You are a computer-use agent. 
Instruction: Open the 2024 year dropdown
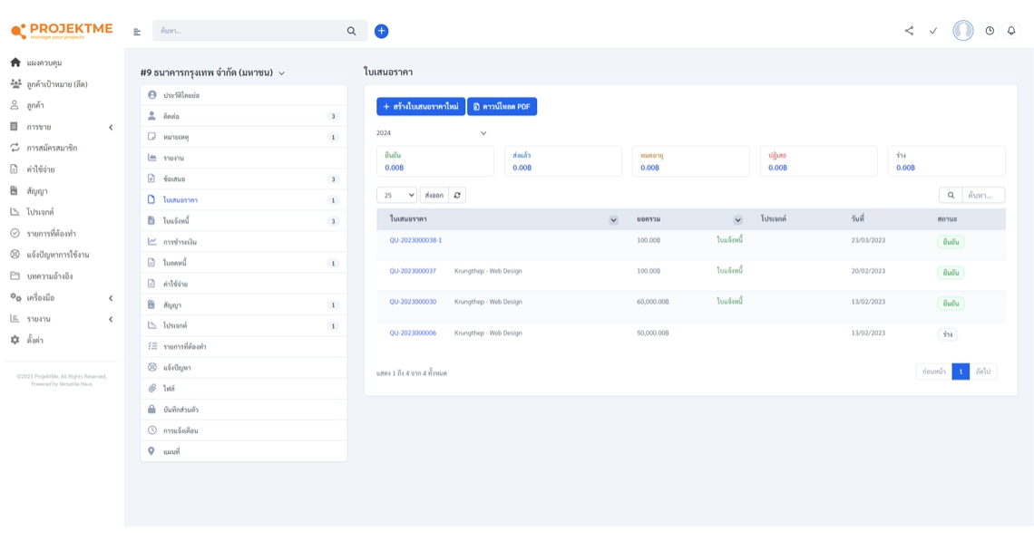[432, 133]
